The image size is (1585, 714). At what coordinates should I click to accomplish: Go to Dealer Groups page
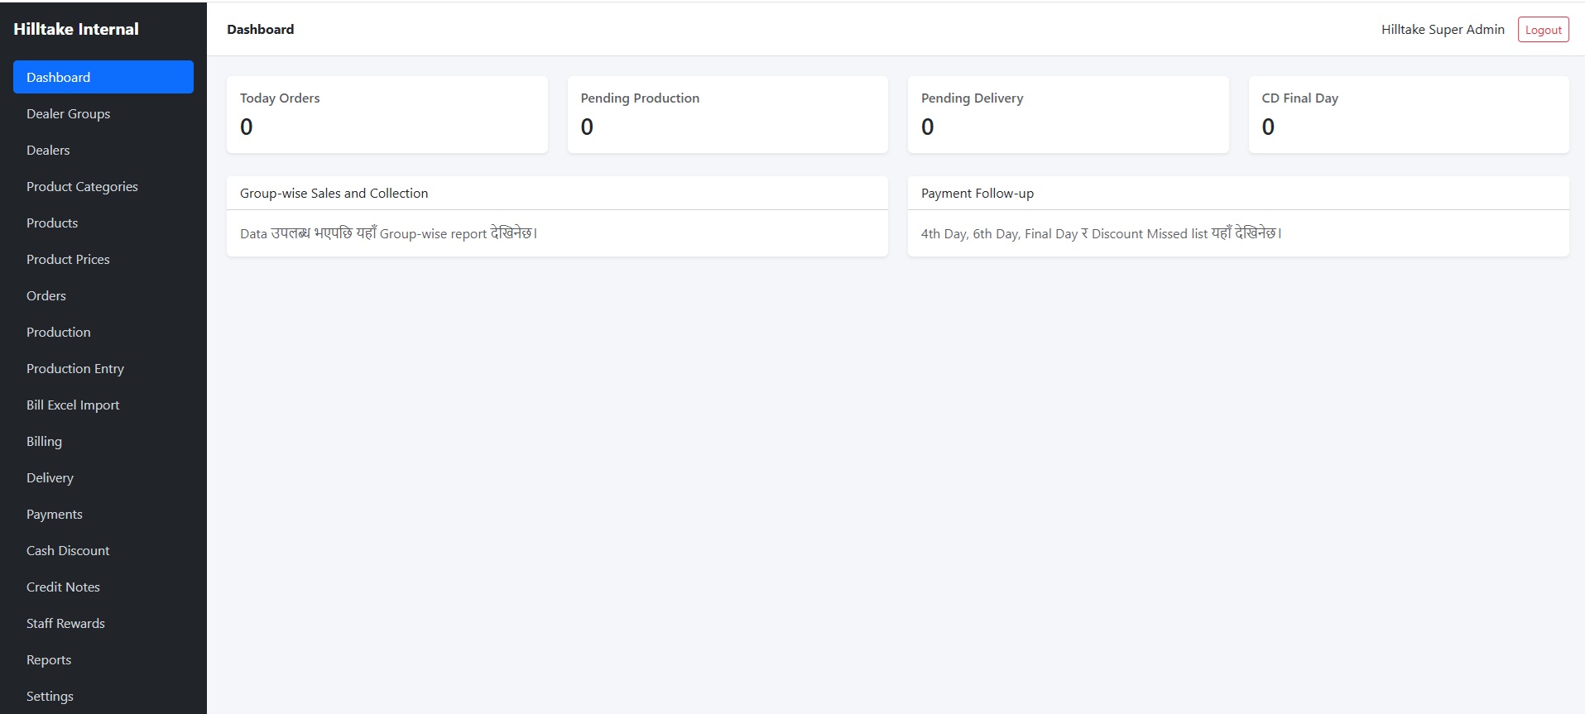pyautogui.click(x=103, y=113)
